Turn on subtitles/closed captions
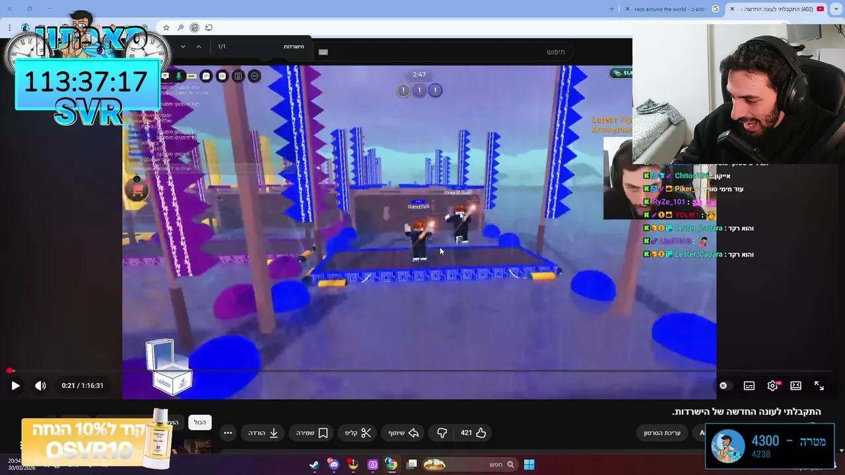 749,386
